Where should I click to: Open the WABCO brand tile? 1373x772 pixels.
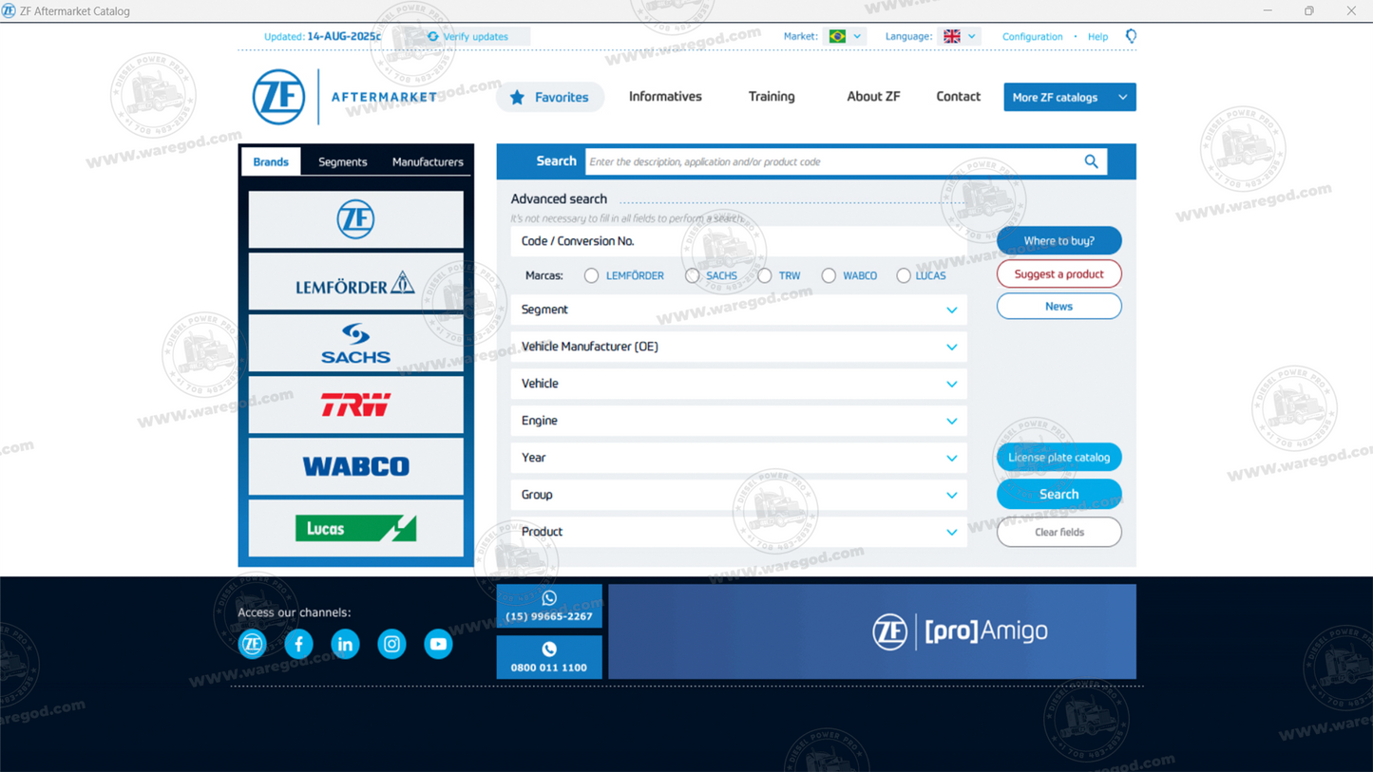coord(356,466)
